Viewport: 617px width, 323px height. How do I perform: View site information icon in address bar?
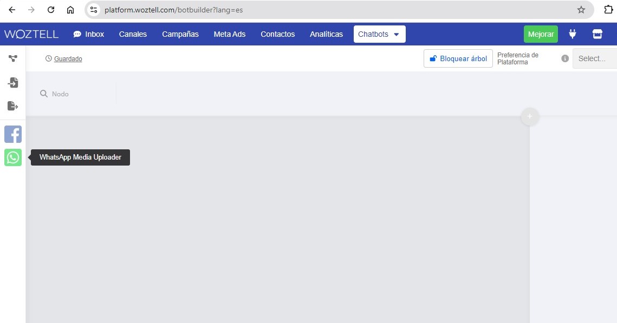point(94,10)
